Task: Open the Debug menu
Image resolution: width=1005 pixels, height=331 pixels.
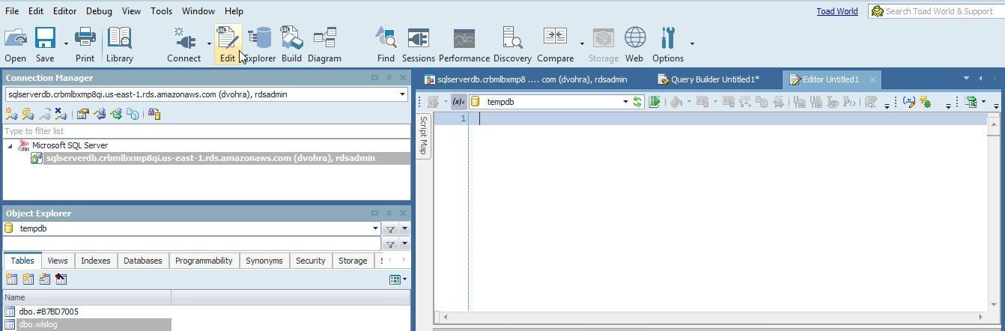Action: (x=99, y=11)
